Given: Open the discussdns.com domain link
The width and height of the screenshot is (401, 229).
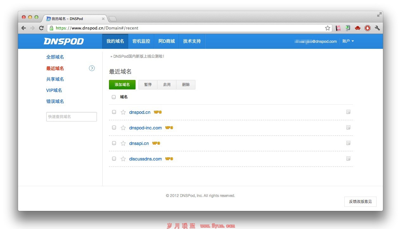Looking at the screenshot, I should click(x=145, y=159).
